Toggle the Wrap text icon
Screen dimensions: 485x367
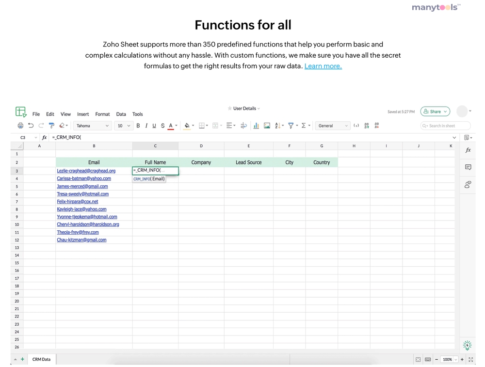[244, 126]
